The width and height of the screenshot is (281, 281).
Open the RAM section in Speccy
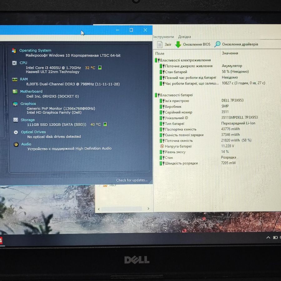[x=24, y=79]
